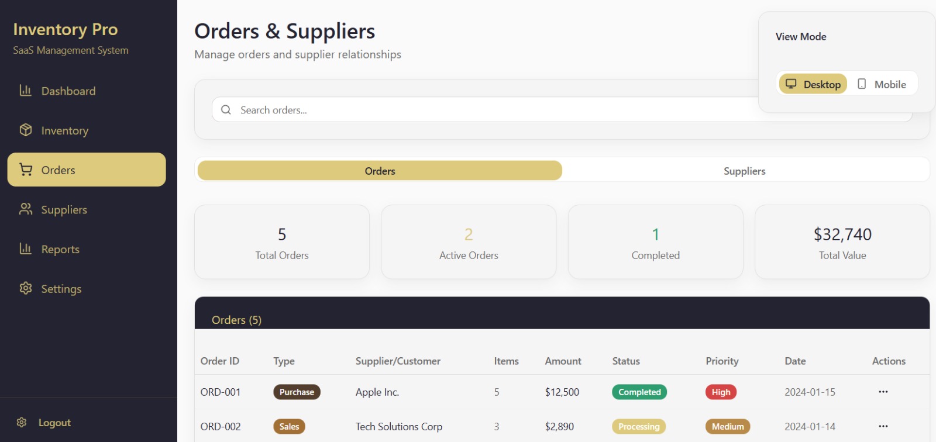Click the Dashboard bar chart icon

(x=25, y=91)
